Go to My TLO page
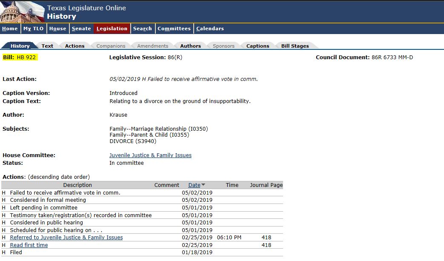Image resolution: width=444 pixels, height=261 pixels. click(33, 29)
